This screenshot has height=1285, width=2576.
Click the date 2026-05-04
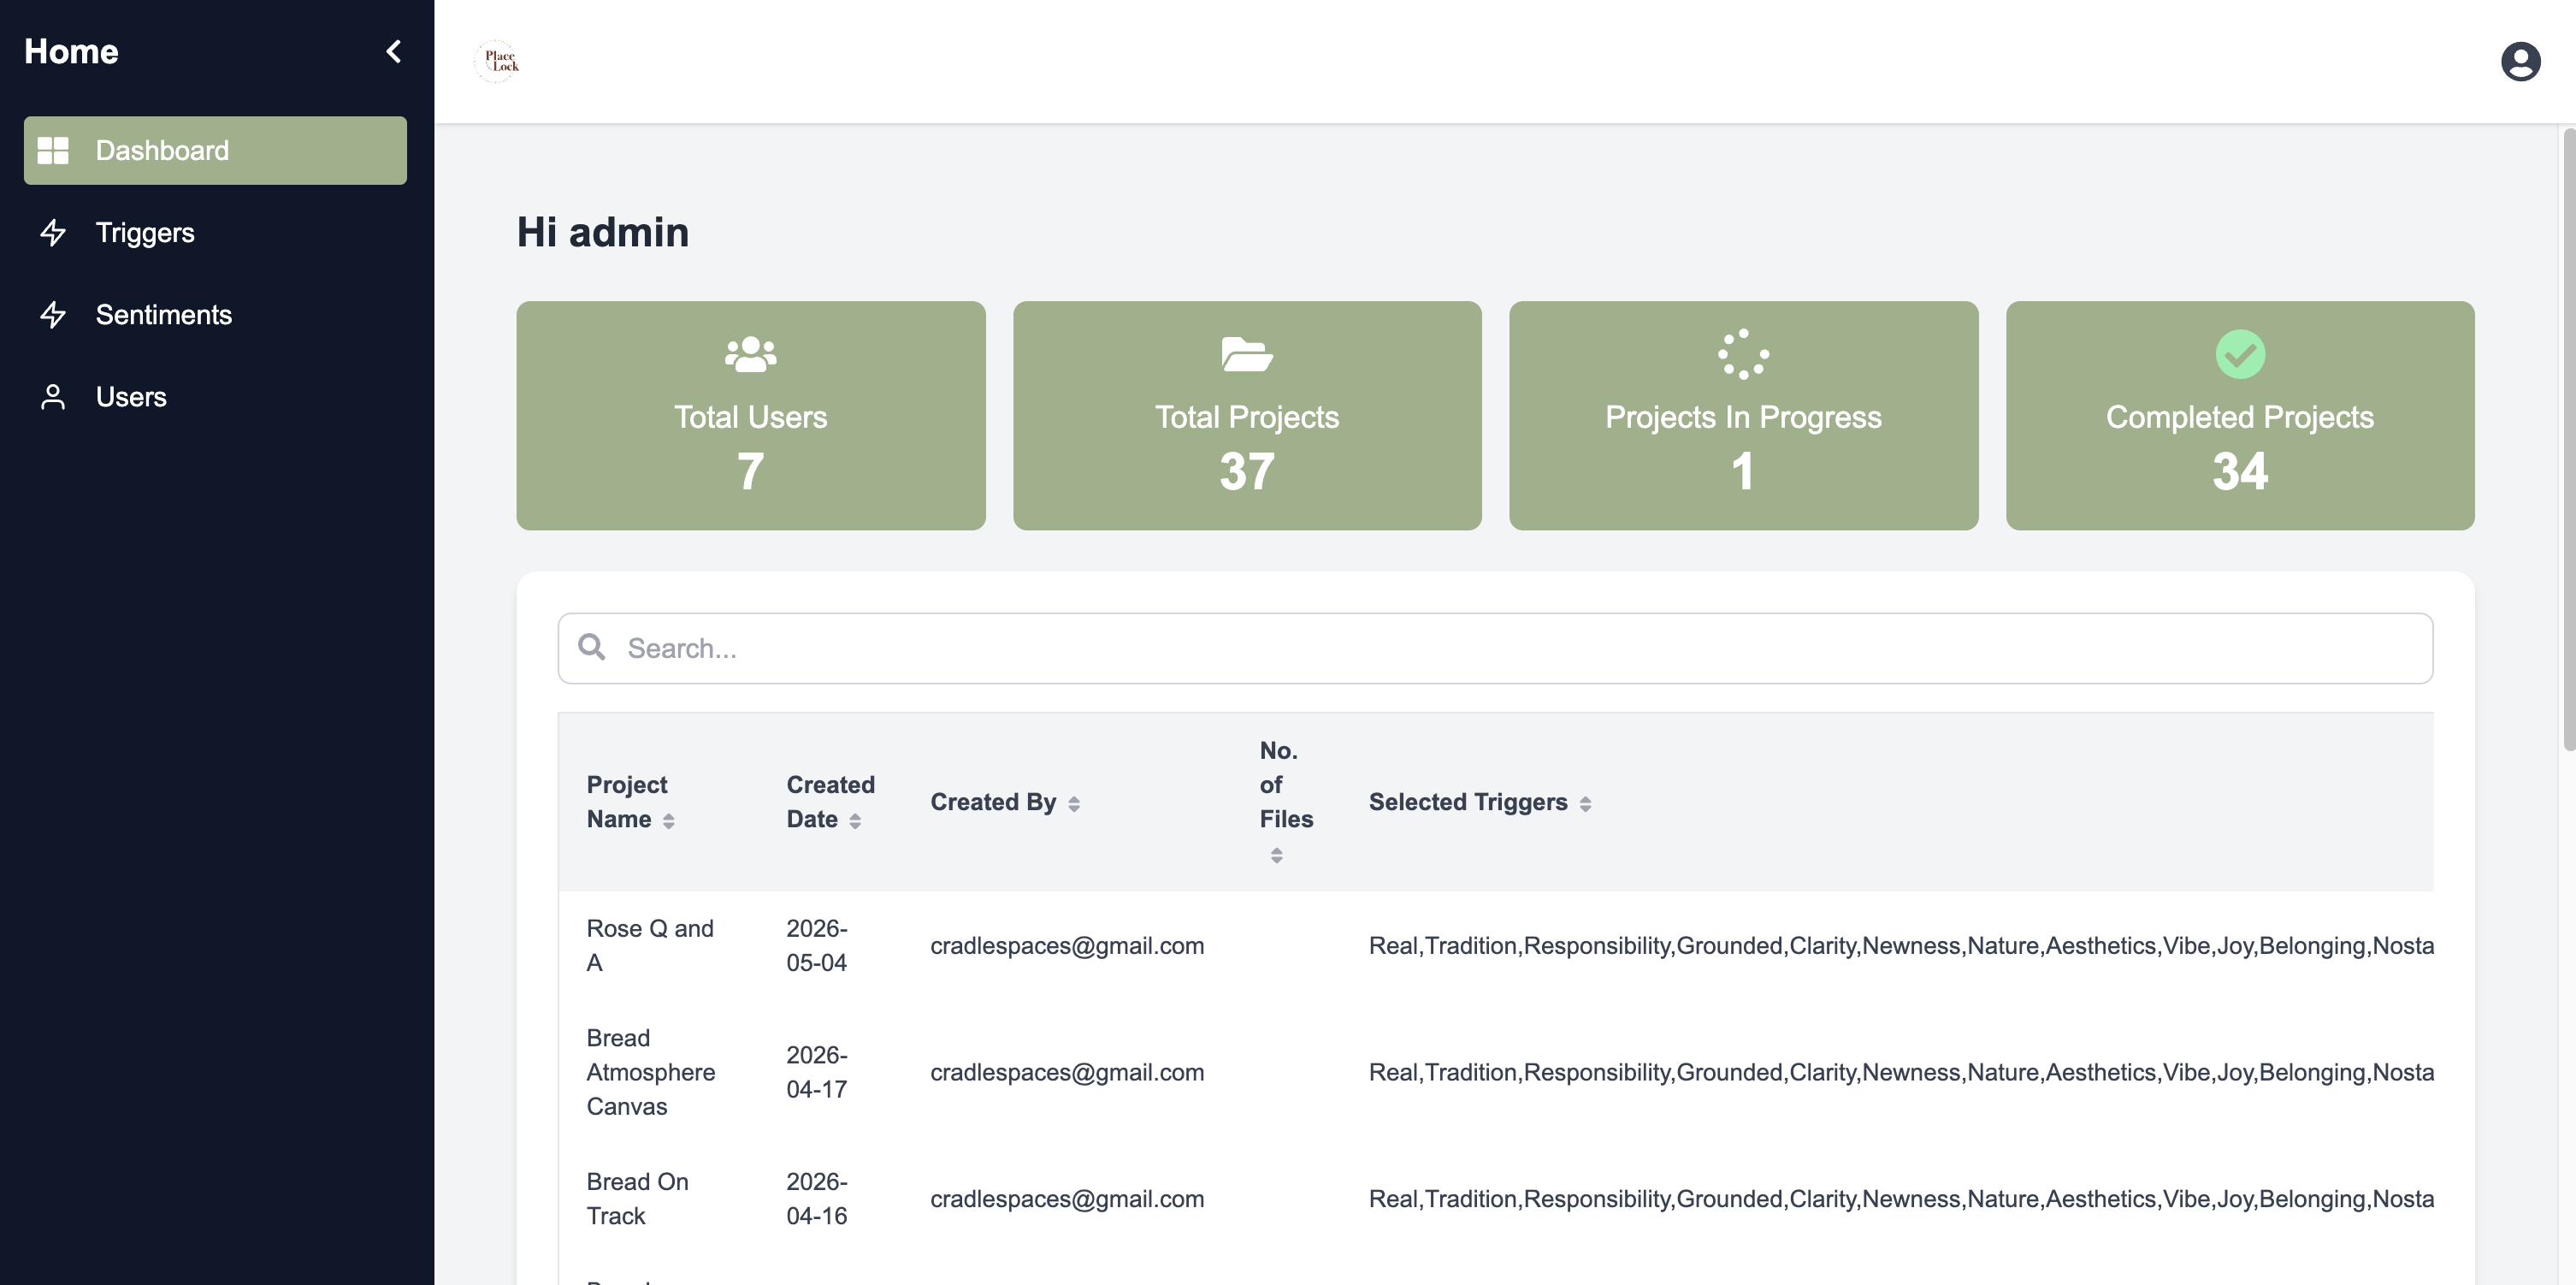point(817,945)
